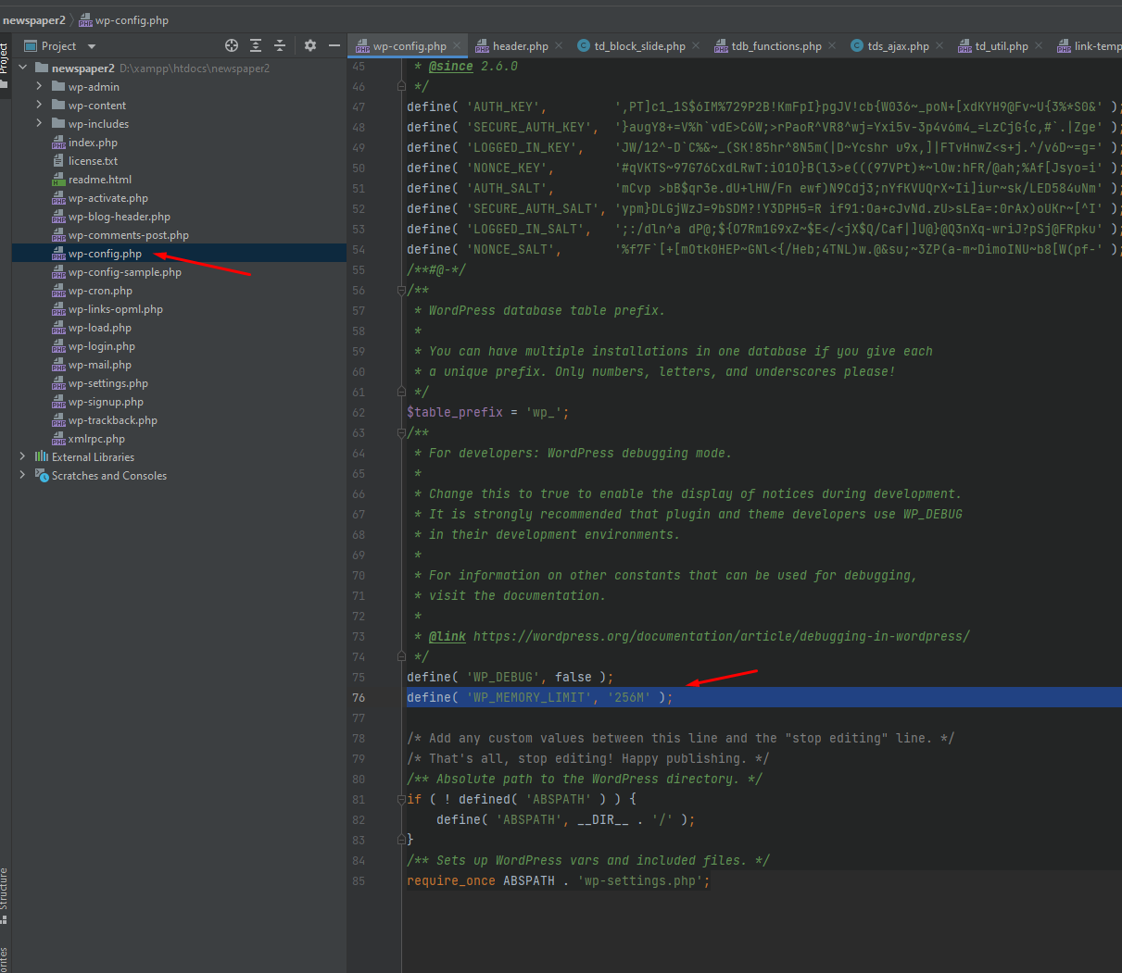Close the td_util.php editor tab
The image size is (1122, 973).
tap(1039, 45)
